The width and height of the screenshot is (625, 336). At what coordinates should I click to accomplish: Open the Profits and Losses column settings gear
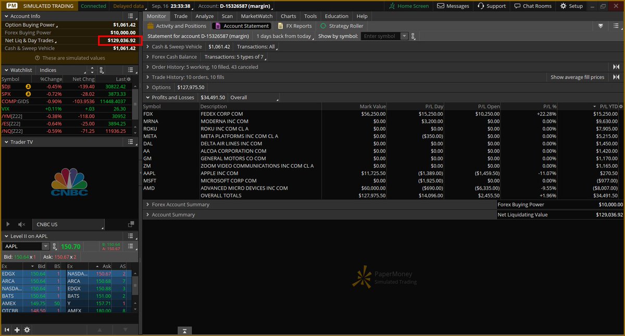click(x=620, y=106)
